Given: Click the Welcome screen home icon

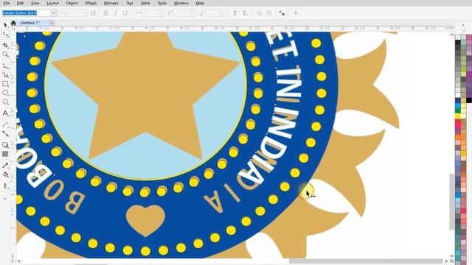Looking at the screenshot, I should (x=13, y=23).
